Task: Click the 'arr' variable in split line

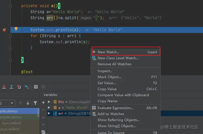Action: (x=50, y=18)
